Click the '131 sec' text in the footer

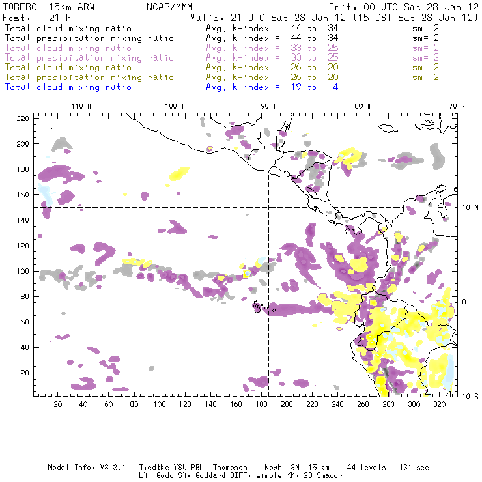414,468
